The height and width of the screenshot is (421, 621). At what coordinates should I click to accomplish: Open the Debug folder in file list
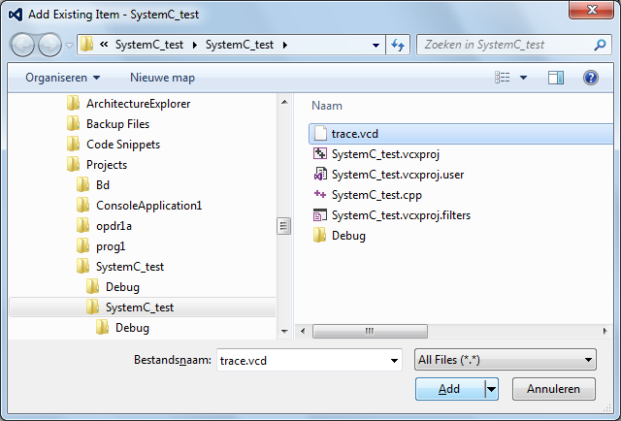click(x=348, y=236)
